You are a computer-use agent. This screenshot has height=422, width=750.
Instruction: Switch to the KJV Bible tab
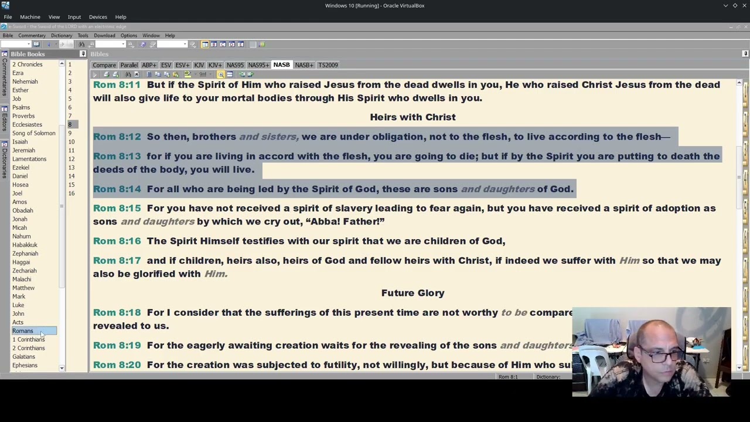pyautogui.click(x=199, y=65)
